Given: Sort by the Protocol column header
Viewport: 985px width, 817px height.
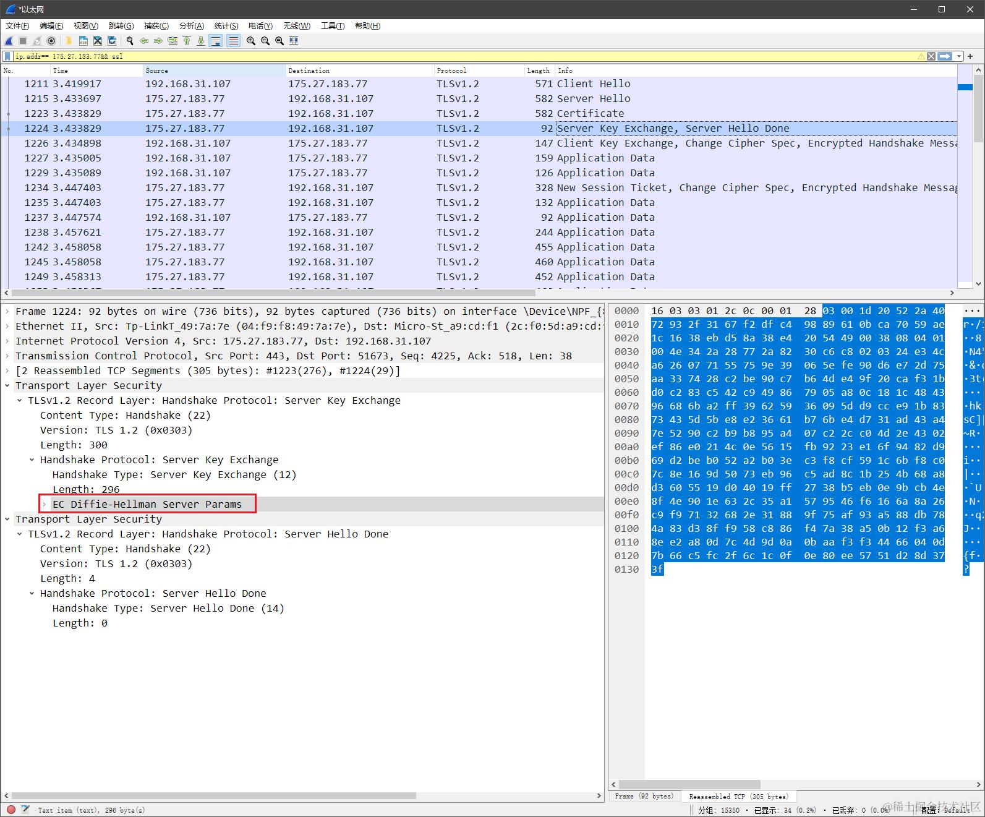Looking at the screenshot, I should click(479, 71).
